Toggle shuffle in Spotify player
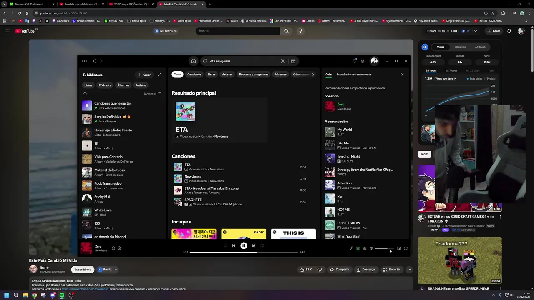 click(x=225, y=245)
